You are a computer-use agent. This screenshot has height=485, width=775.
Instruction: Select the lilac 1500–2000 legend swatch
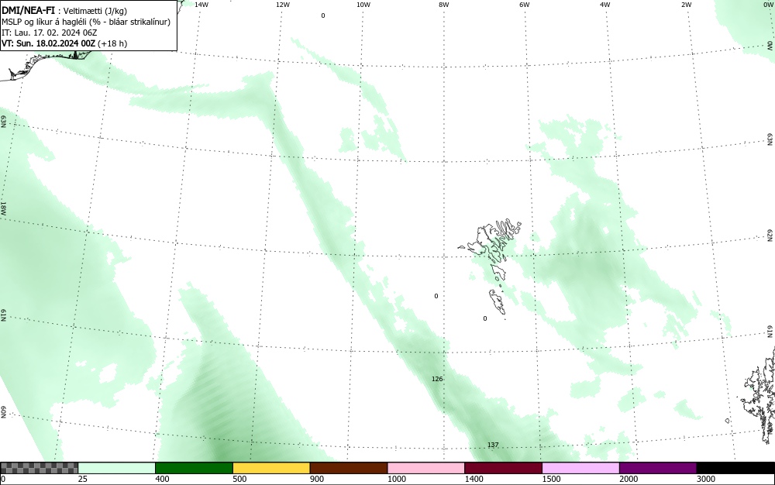(x=580, y=468)
